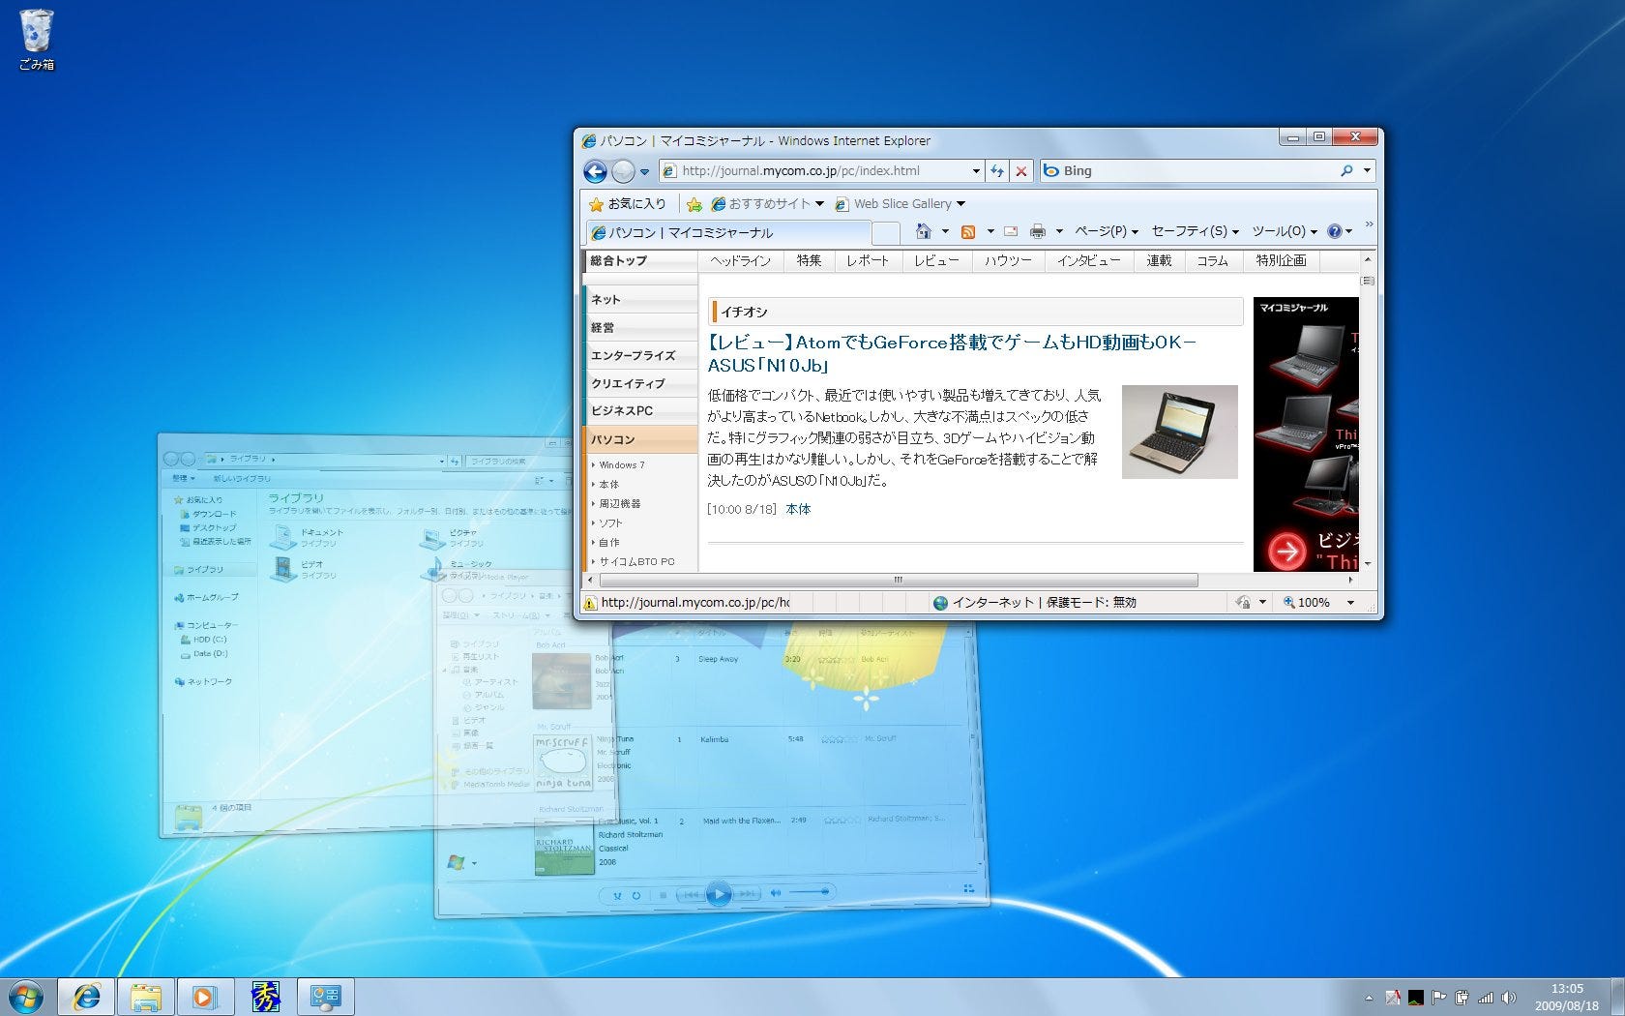Viewport: 1625px width, 1016px height.
Task: Click the blue Help question mark icon
Action: [1335, 231]
